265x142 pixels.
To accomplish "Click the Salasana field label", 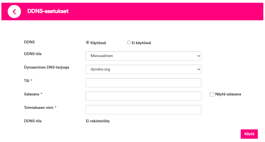I will pyautogui.click(x=31, y=94).
